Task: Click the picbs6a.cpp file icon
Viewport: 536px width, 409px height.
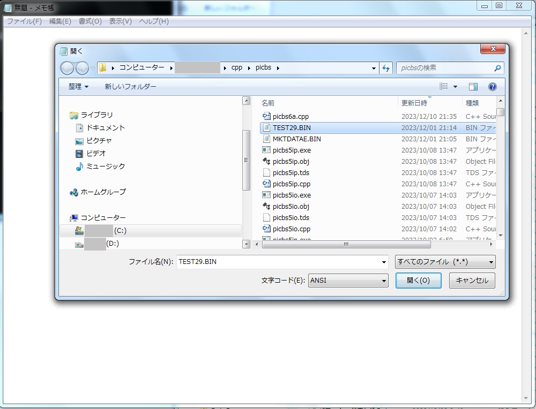Action: (x=266, y=116)
